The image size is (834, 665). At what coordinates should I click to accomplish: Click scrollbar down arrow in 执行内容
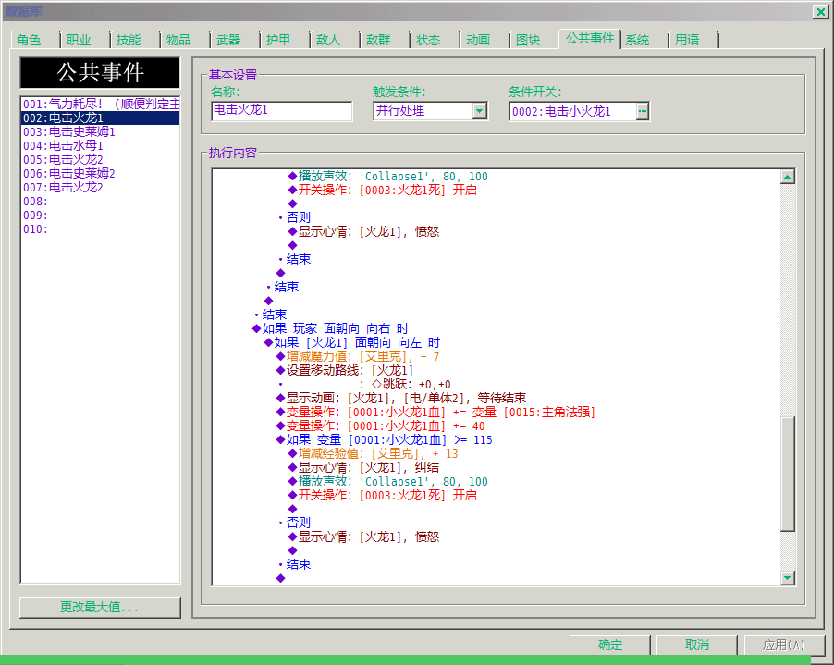pos(788,578)
